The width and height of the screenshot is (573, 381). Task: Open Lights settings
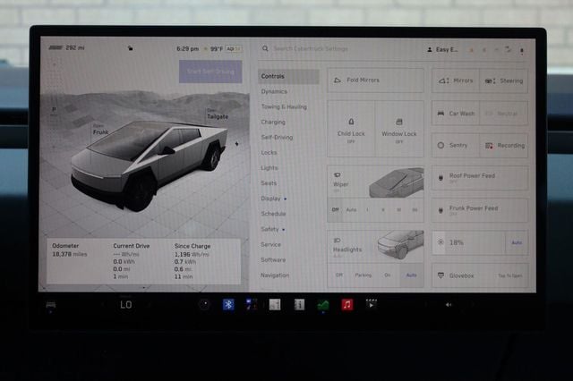click(x=269, y=168)
